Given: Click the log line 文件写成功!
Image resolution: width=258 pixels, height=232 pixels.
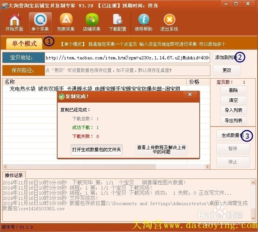Looking at the screenshot, I should pyautogui.click(x=50, y=198).
